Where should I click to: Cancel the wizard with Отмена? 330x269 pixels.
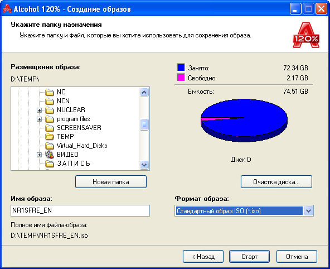coord(297,257)
